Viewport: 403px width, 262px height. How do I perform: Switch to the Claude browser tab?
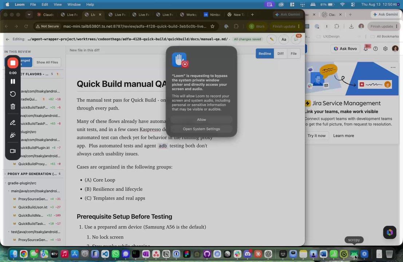pyautogui.click(x=46, y=15)
